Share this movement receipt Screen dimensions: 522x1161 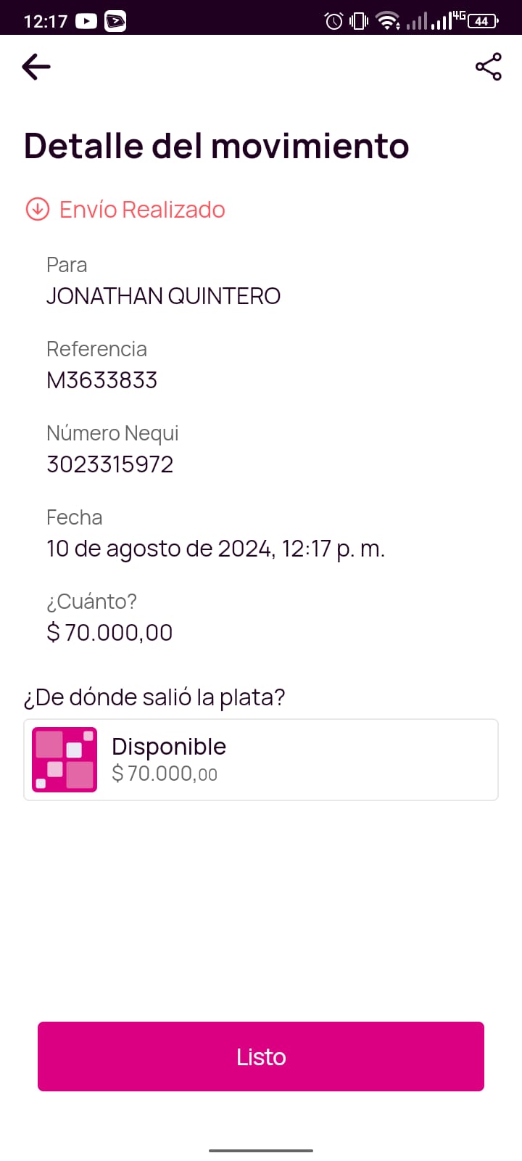point(488,67)
